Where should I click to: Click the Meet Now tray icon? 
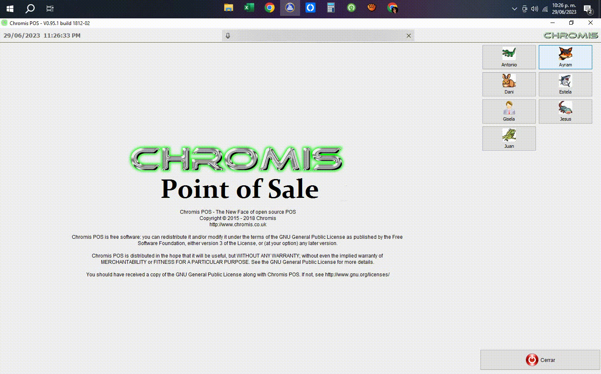(x=525, y=9)
